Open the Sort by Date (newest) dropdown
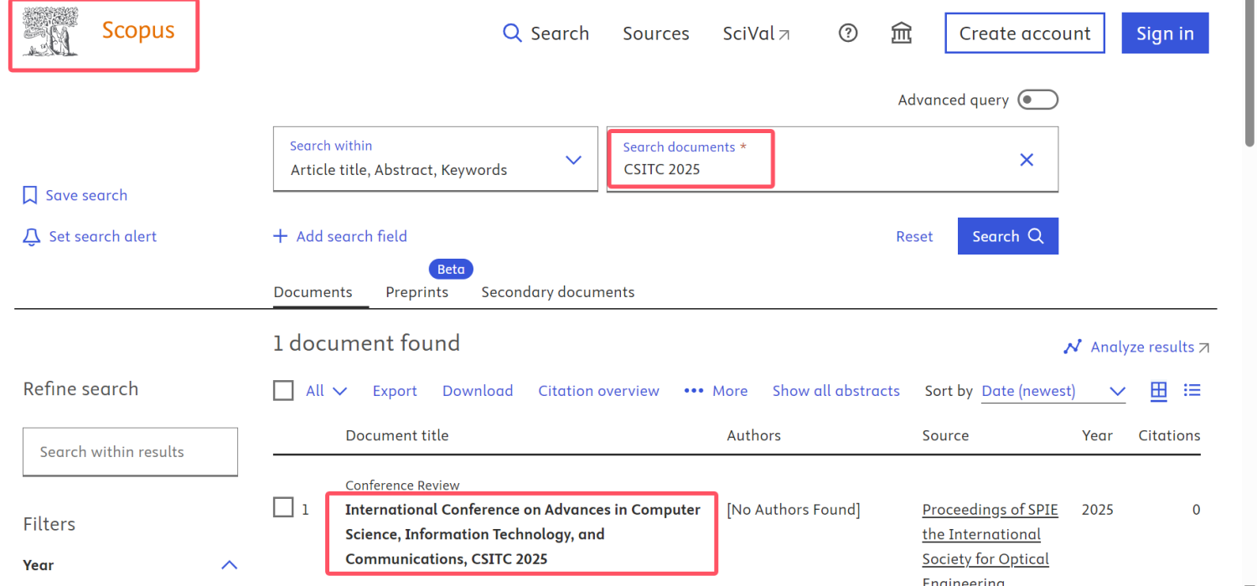Image resolution: width=1257 pixels, height=586 pixels. pyautogui.click(x=1053, y=391)
